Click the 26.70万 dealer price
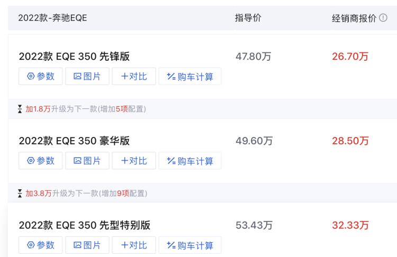Screen dimensions: 397x257 pyautogui.click(x=350, y=57)
